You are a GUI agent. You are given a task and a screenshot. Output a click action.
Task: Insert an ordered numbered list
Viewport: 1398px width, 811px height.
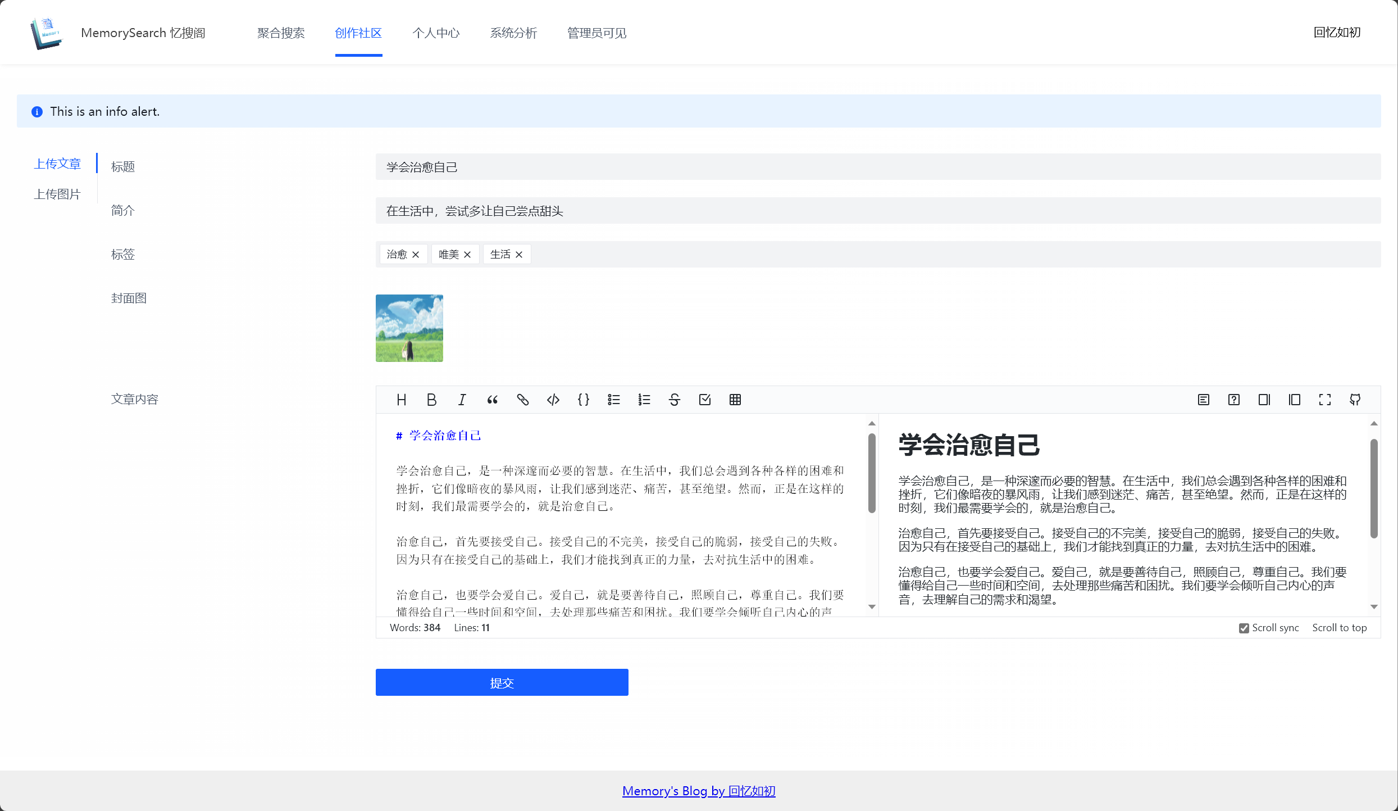(x=644, y=400)
